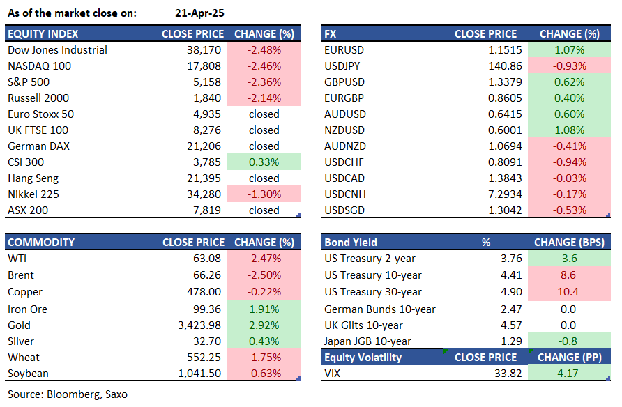
Task: Click the EQUITY INDEX table header
Action: click(43, 33)
